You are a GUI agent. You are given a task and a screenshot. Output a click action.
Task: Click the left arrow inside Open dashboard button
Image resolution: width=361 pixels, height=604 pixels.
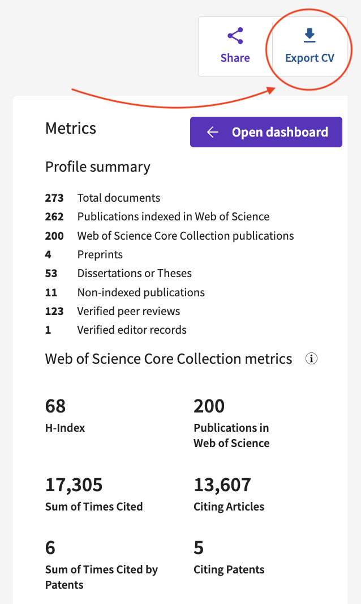point(212,131)
